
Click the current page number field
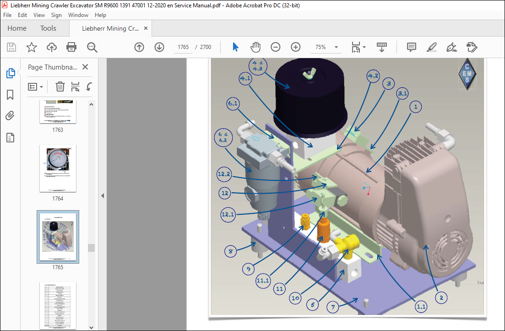coord(183,47)
